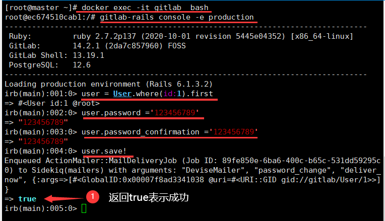The image size is (385, 221).
Task: Click the Chinese annotation 返回true表示成功
Action: pos(149,197)
